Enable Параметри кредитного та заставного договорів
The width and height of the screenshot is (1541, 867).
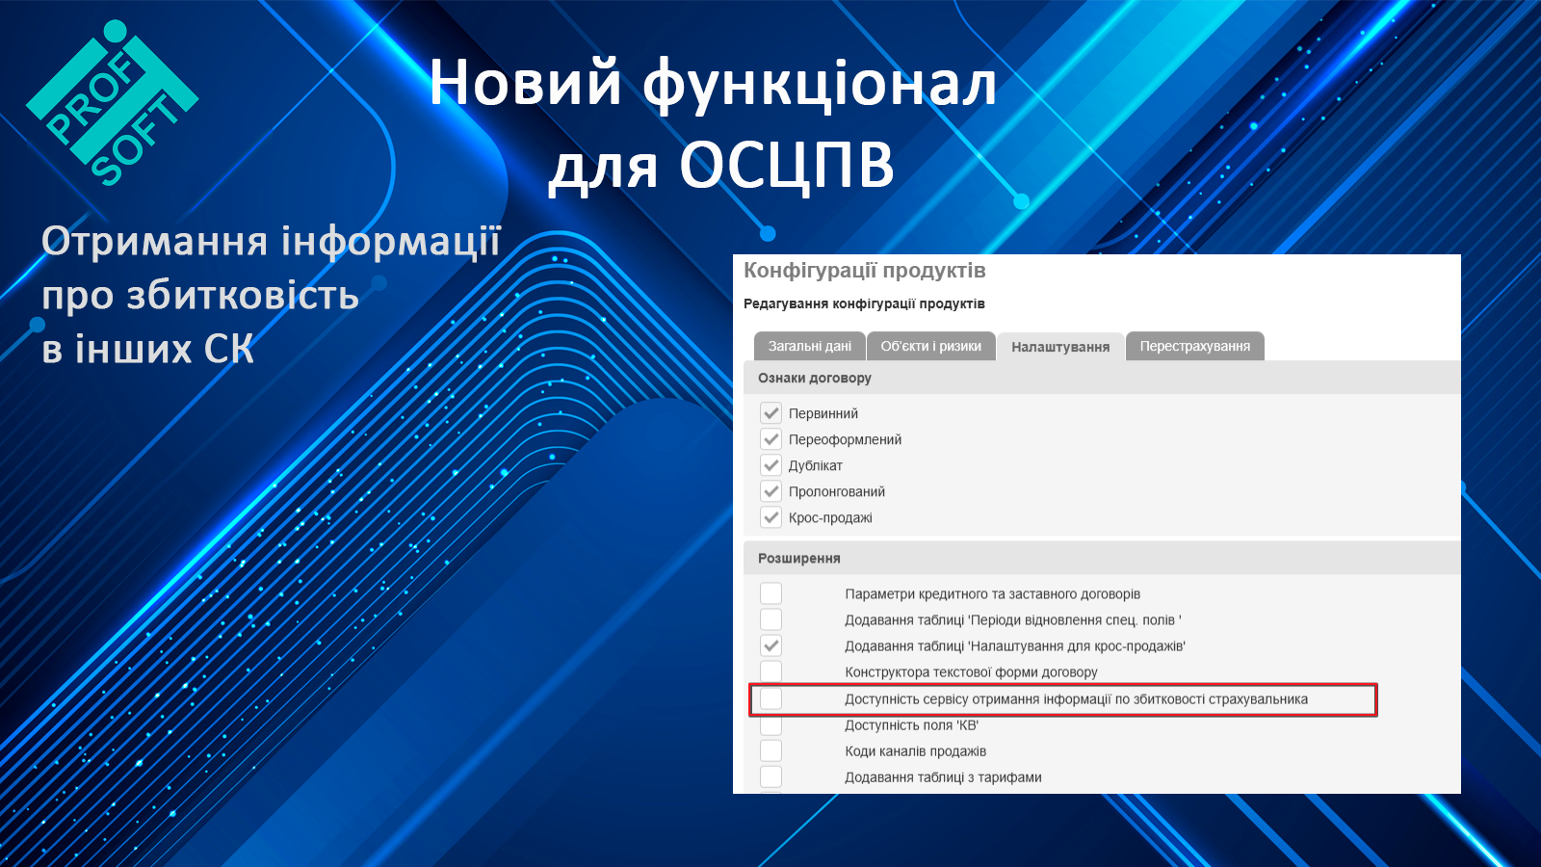[770, 593]
